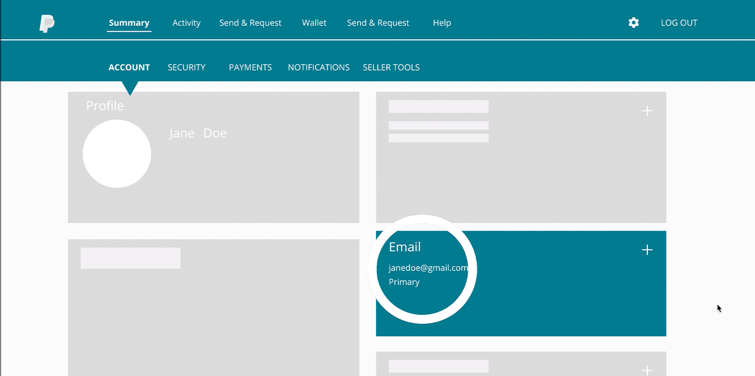Select the round profile picture placeholder
The image size is (755, 376).
(117, 154)
